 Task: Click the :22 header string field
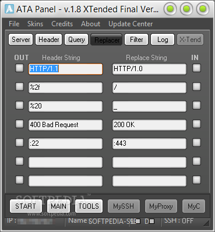point(65,143)
